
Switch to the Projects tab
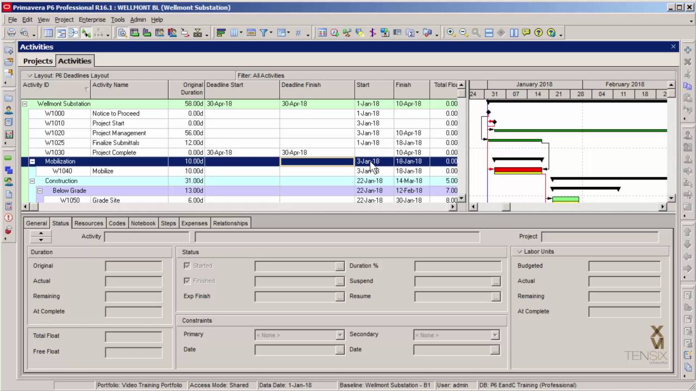[x=38, y=61]
